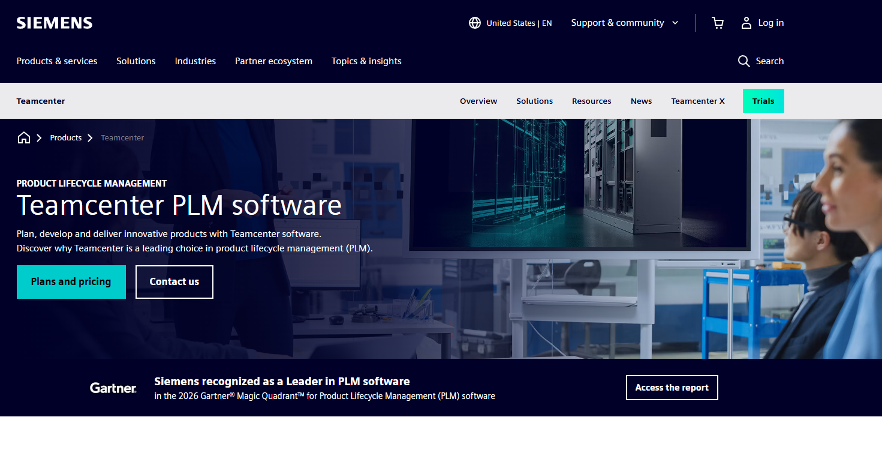882x459 pixels.
Task: Switch to the Teamcenter X tab
Action: coord(698,101)
